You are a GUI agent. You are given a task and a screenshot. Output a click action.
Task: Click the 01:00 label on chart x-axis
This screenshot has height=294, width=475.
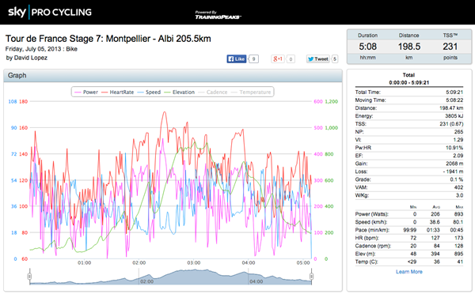[84, 263]
